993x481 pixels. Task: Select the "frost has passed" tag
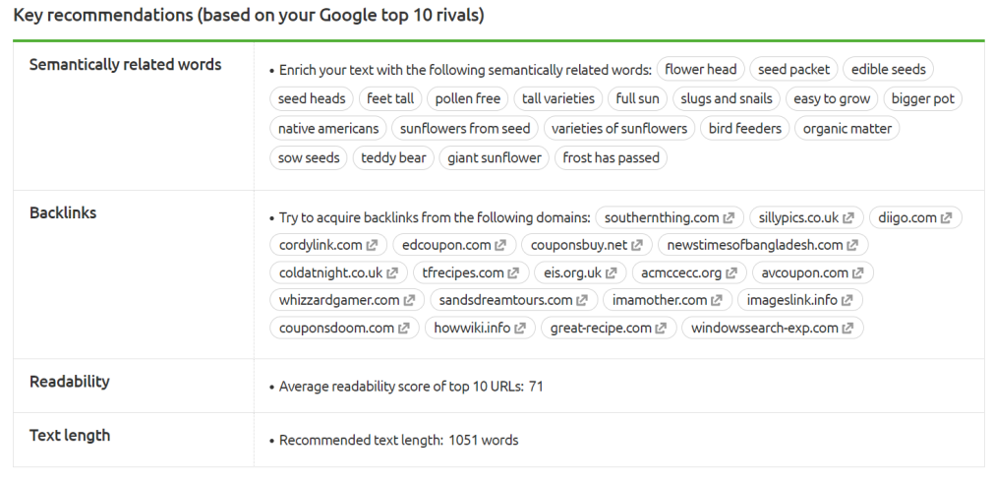click(x=611, y=157)
